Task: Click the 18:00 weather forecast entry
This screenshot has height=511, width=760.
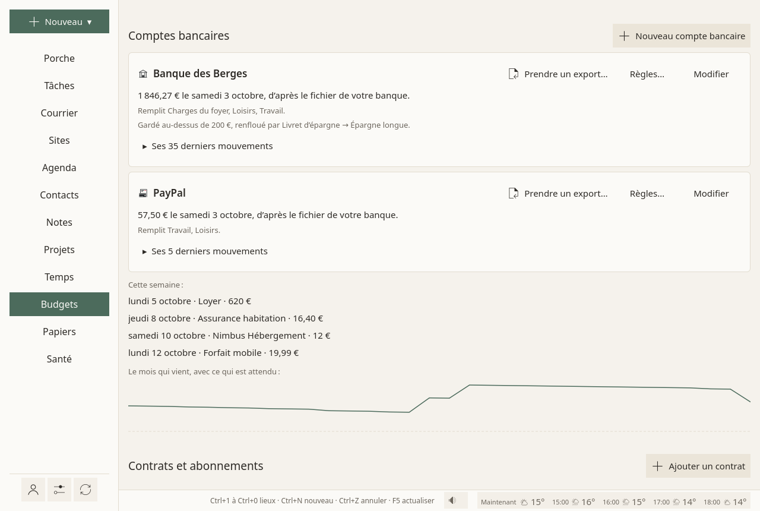Action: 725,501
